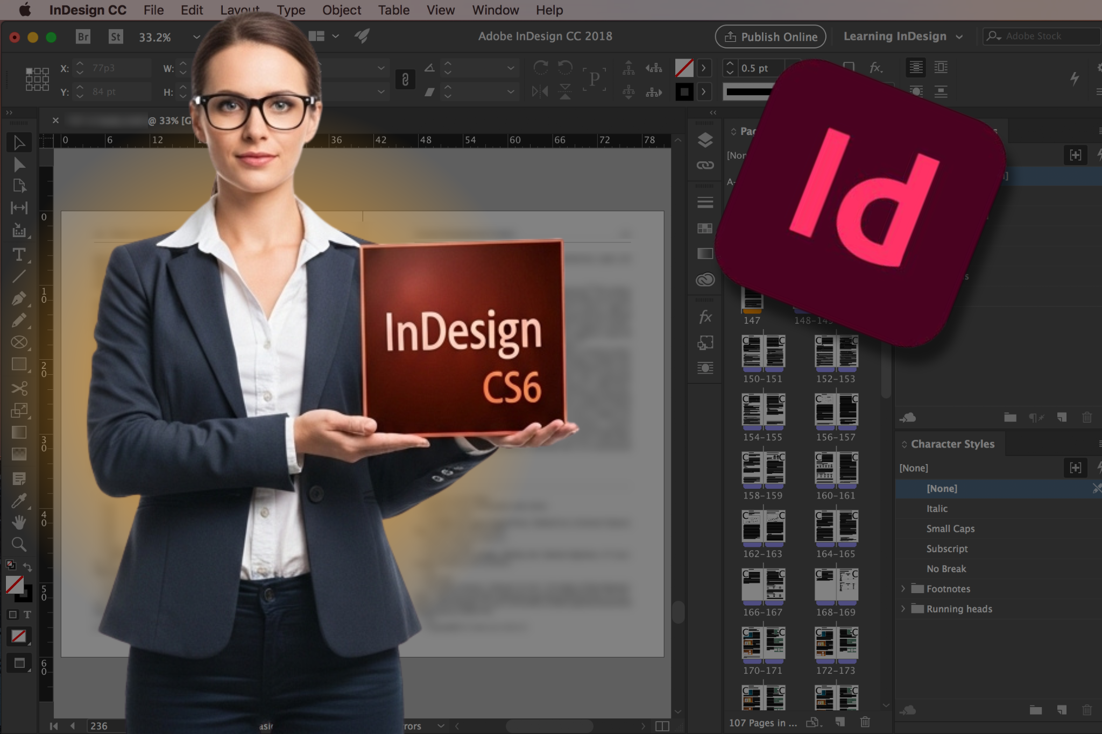Open the Window menu
1102x734 pixels.
pyautogui.click(x=496, y=10)
